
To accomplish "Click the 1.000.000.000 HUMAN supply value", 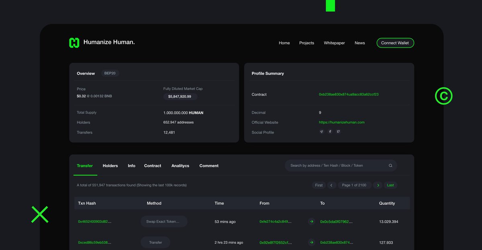I will pyautogui.click(x=184, y=113).
